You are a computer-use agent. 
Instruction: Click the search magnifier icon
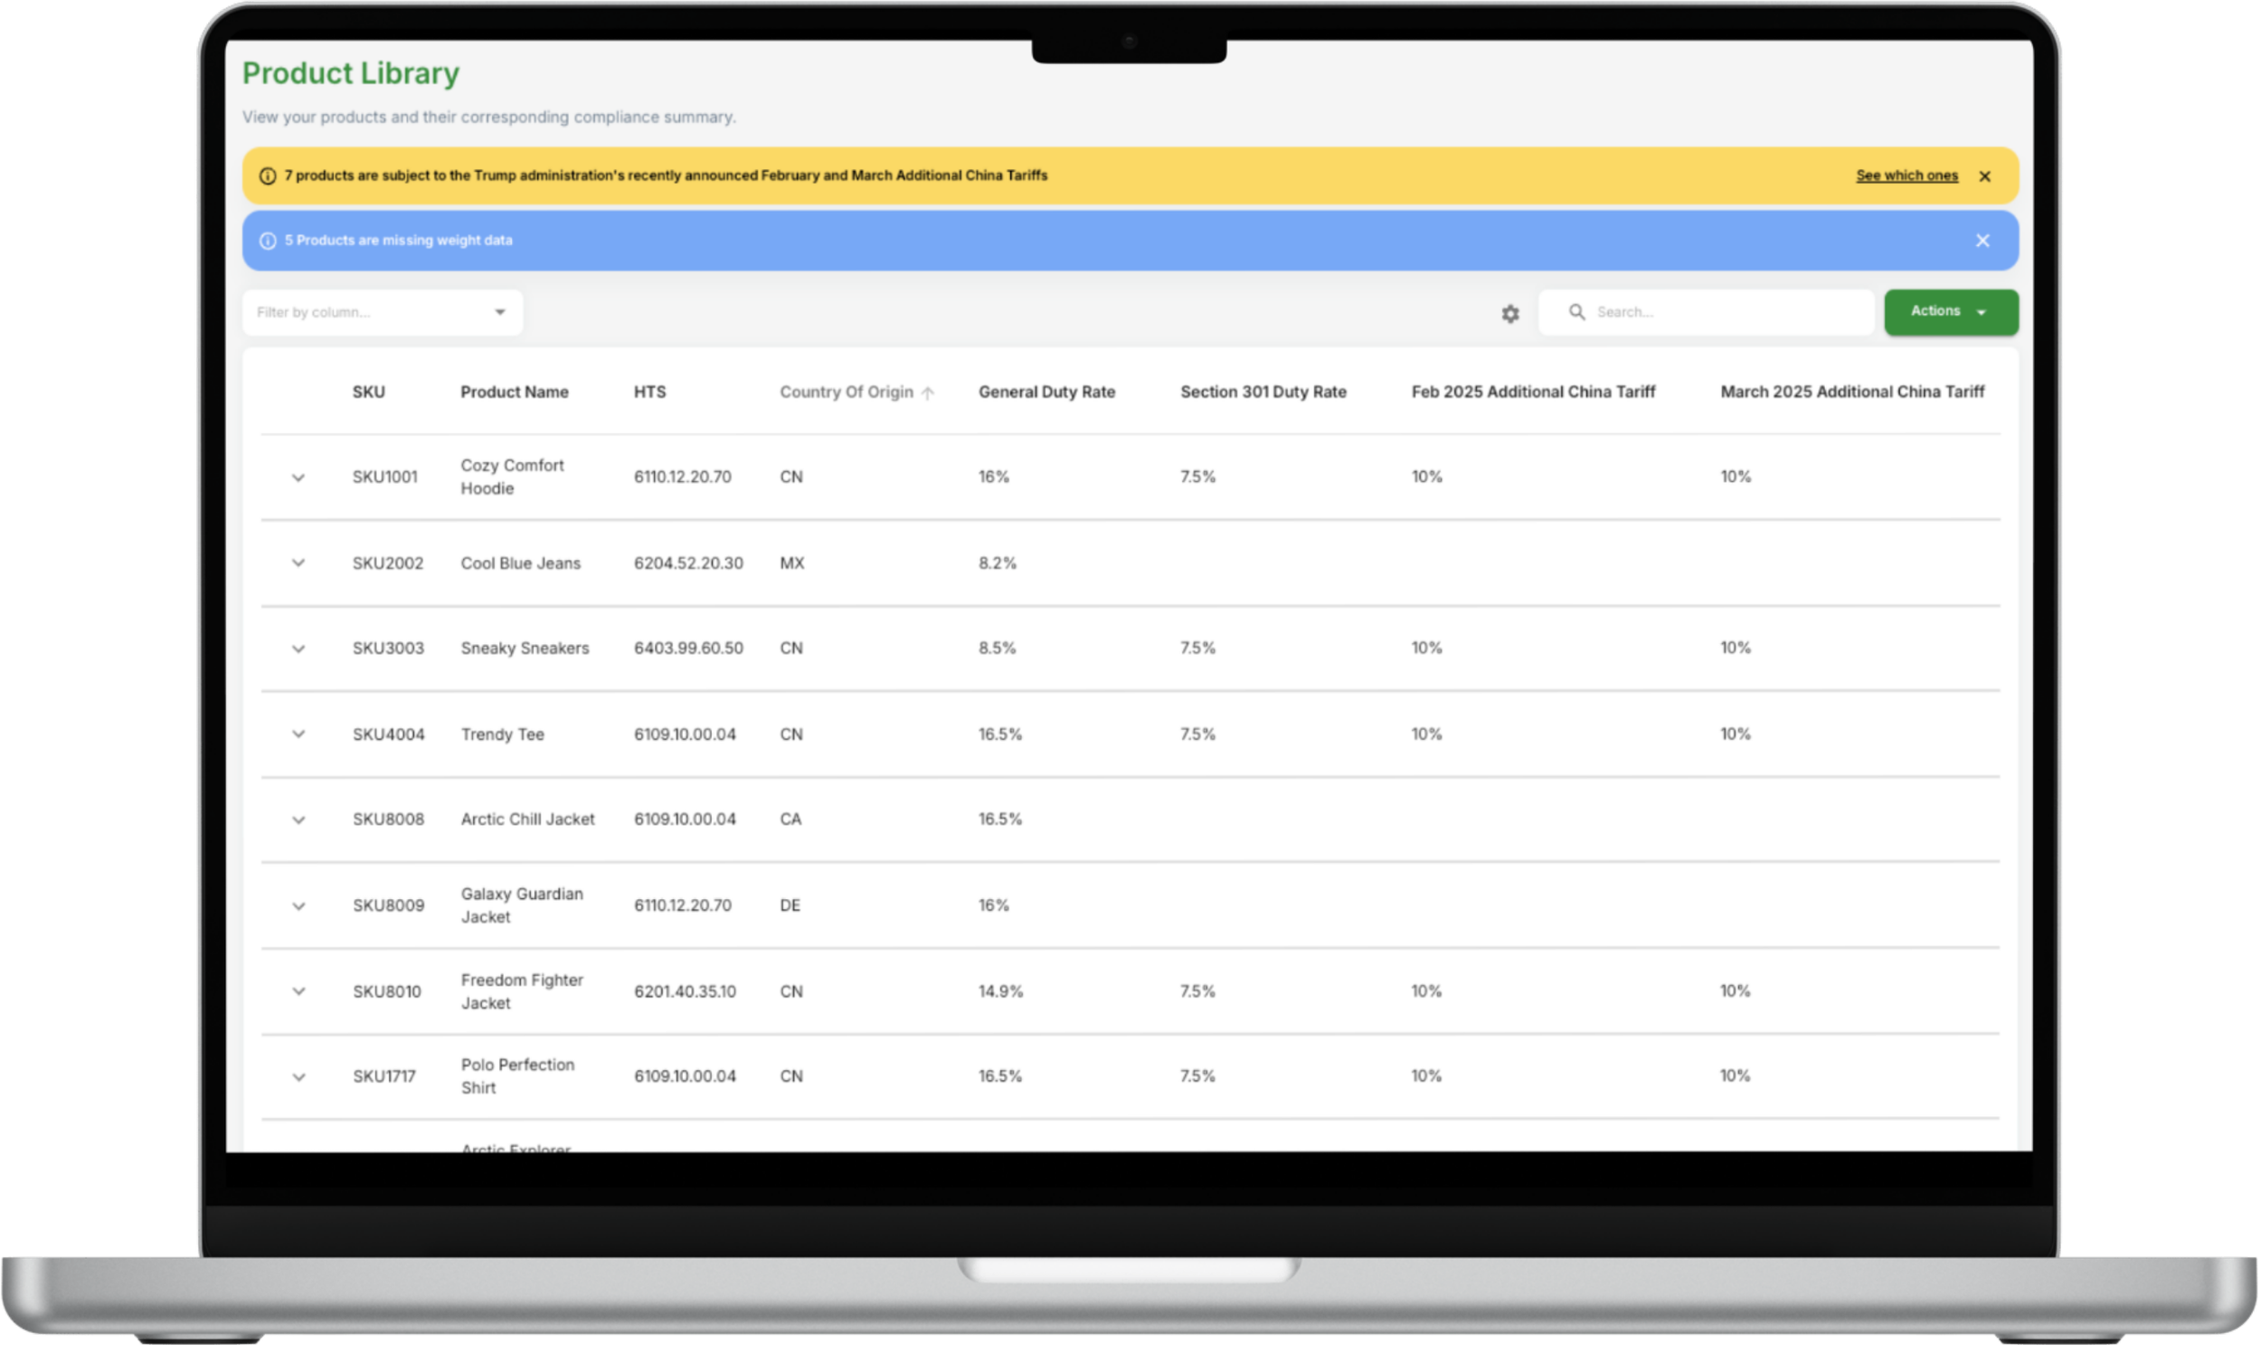1576,312
